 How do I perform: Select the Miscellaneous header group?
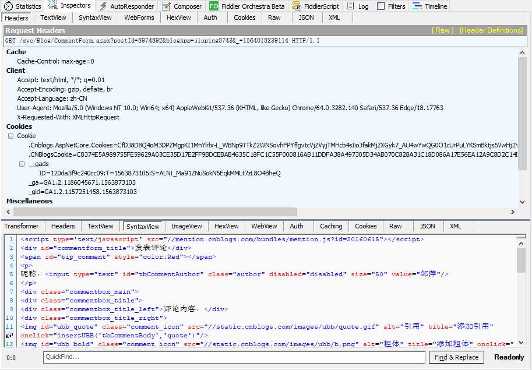30,201
